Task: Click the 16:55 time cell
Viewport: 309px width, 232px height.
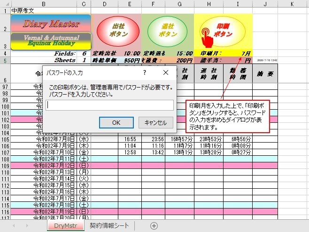Action: click(130, 139)
